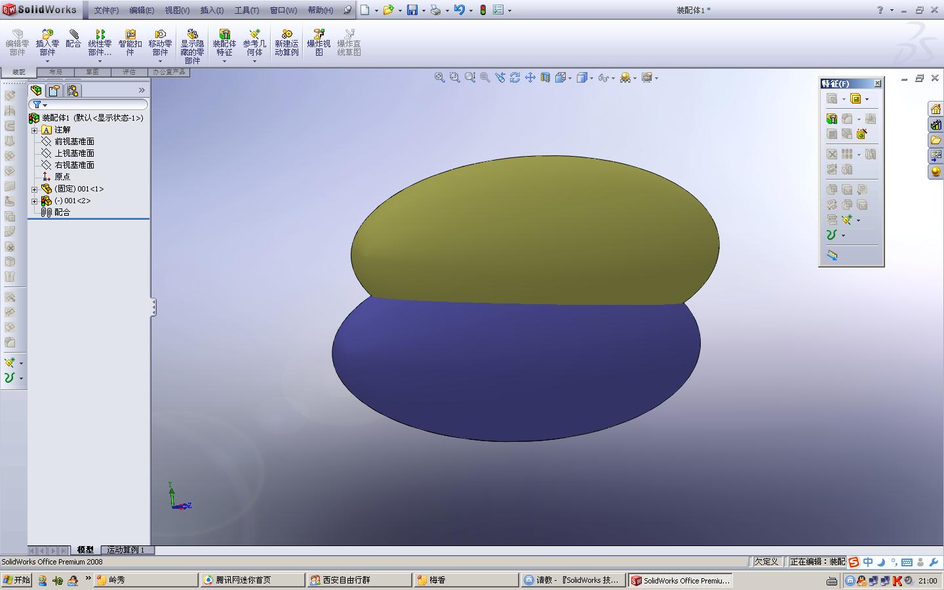Open the Assembly Features dropdown arrow

224,62
